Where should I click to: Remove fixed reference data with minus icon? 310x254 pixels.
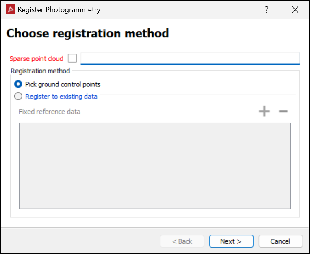[283, 112]
